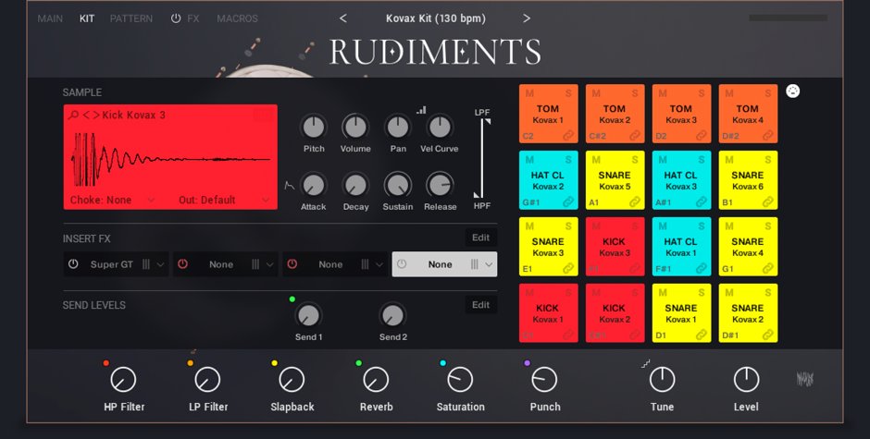870x439 pixels.
Task: Click link icon on TOM Kovax 1 pad
Action: 568,135
